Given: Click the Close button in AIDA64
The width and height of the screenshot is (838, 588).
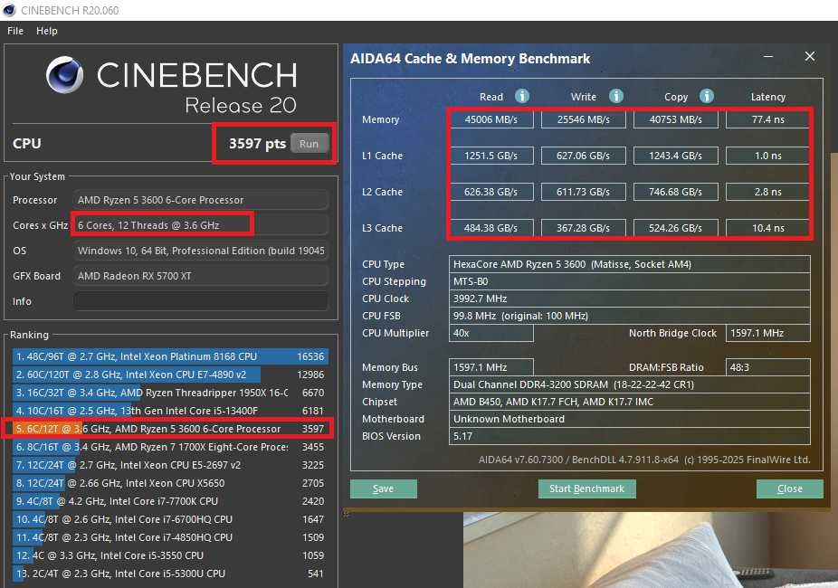Looking at the screenshot, I should (x=789, y=488).
